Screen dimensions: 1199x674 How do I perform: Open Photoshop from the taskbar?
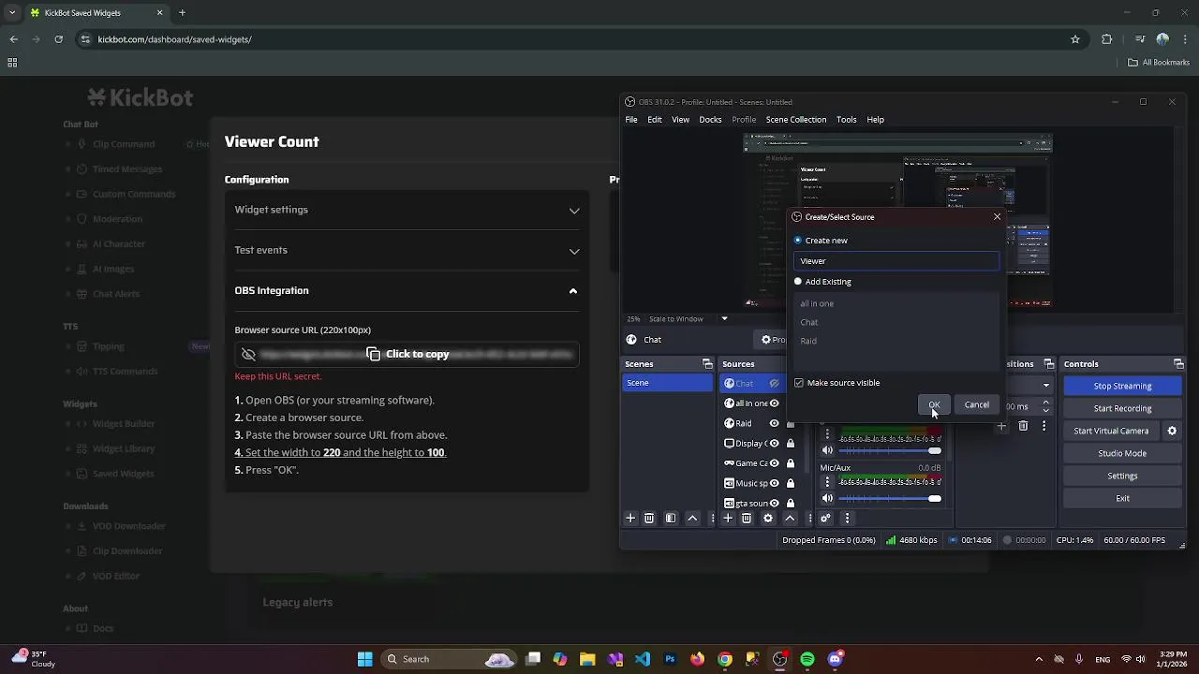coord(670,659)
